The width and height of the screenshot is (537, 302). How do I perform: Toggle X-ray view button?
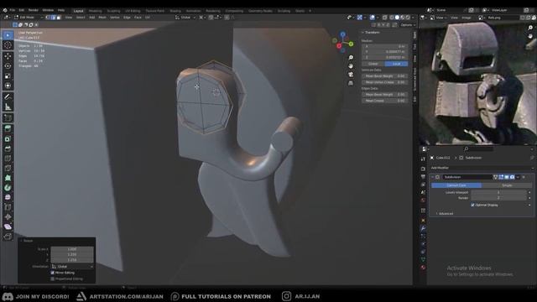[x=385, y=17]
